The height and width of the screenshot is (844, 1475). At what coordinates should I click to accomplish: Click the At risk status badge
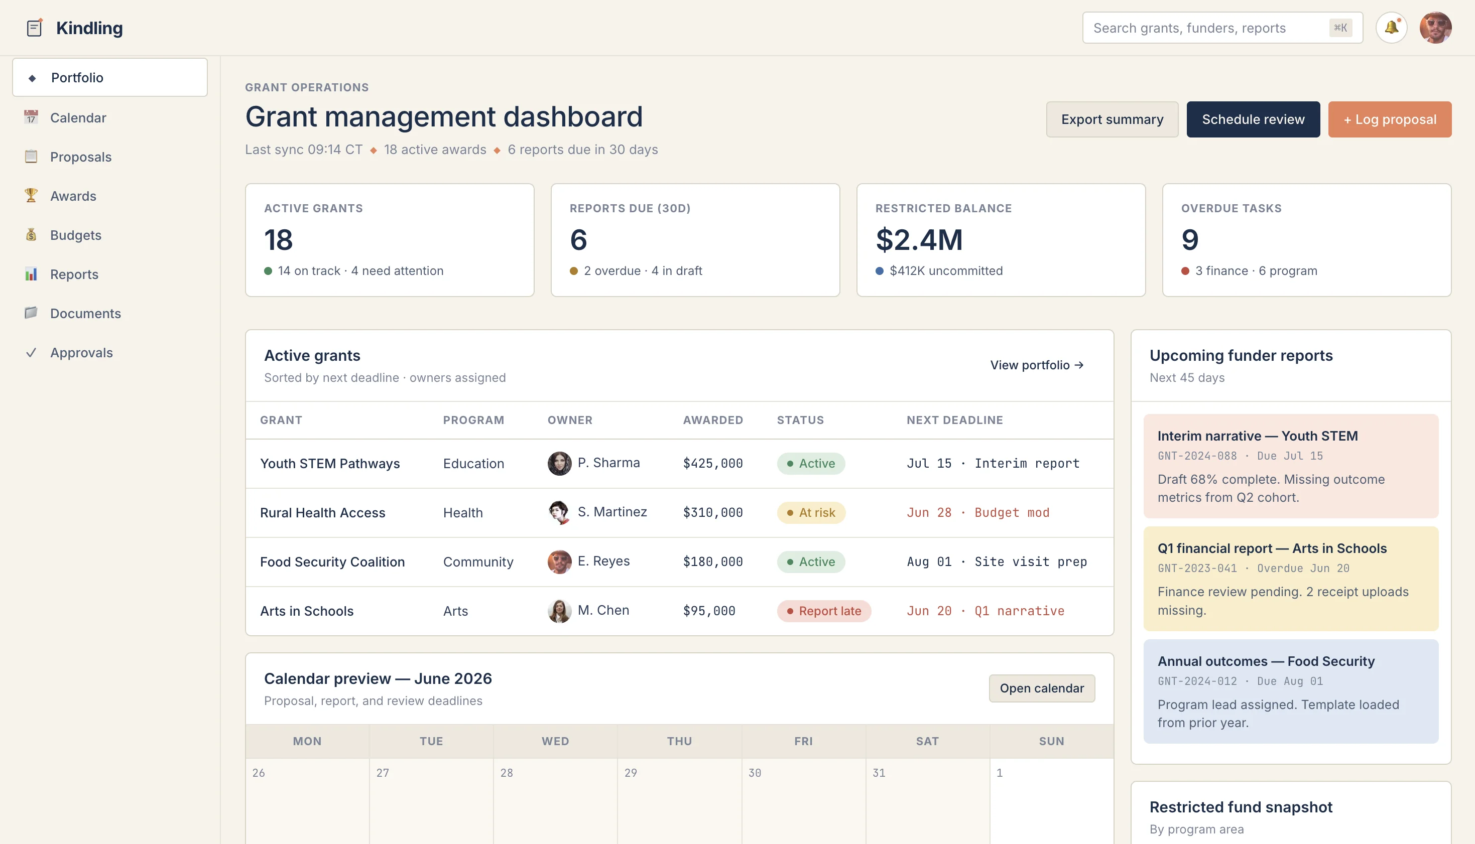click(x=811, y=512)
